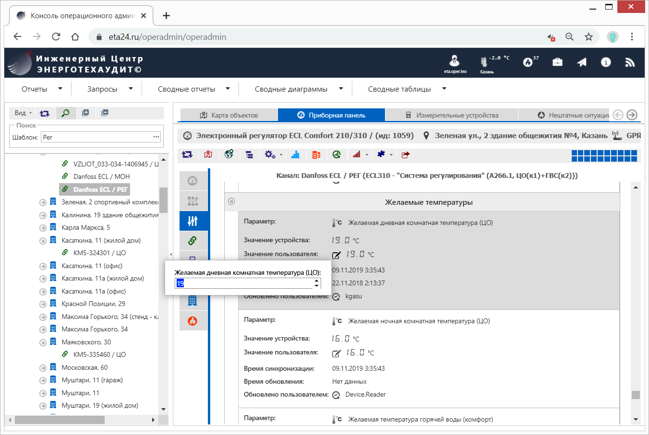
Task: Click the RSS feed icon in header
Action: point(630,62)
